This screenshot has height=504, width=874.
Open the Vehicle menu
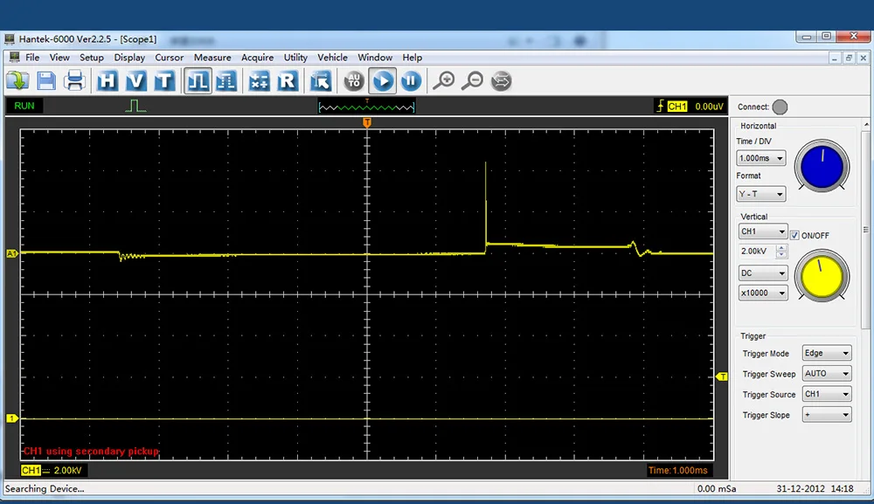point(332,58)
